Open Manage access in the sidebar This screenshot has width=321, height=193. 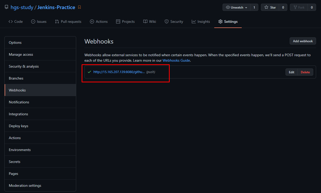[40, 54]
